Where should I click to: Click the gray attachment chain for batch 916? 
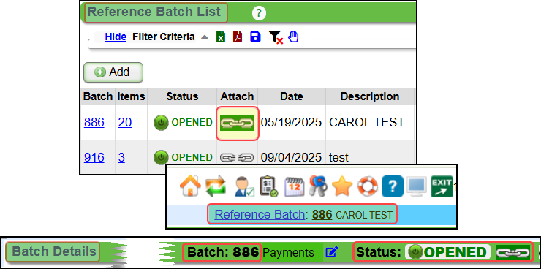click(237, 158)
